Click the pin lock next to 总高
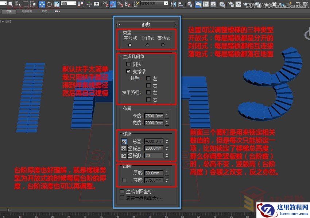310x218 pixels. tap(124, 142)
